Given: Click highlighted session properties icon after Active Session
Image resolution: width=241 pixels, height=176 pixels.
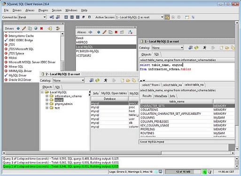Looking at the screenshot, I should click(167, 17).
